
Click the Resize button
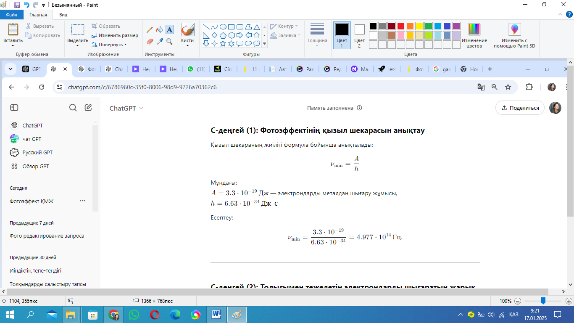click(x=115, y=35)
